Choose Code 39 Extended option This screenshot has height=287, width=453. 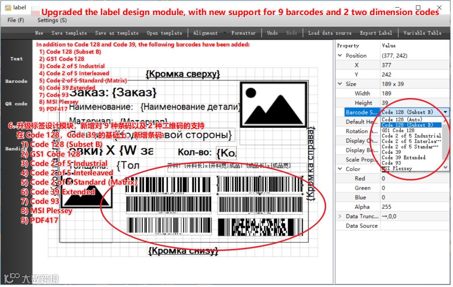click(x=411, y=158)
